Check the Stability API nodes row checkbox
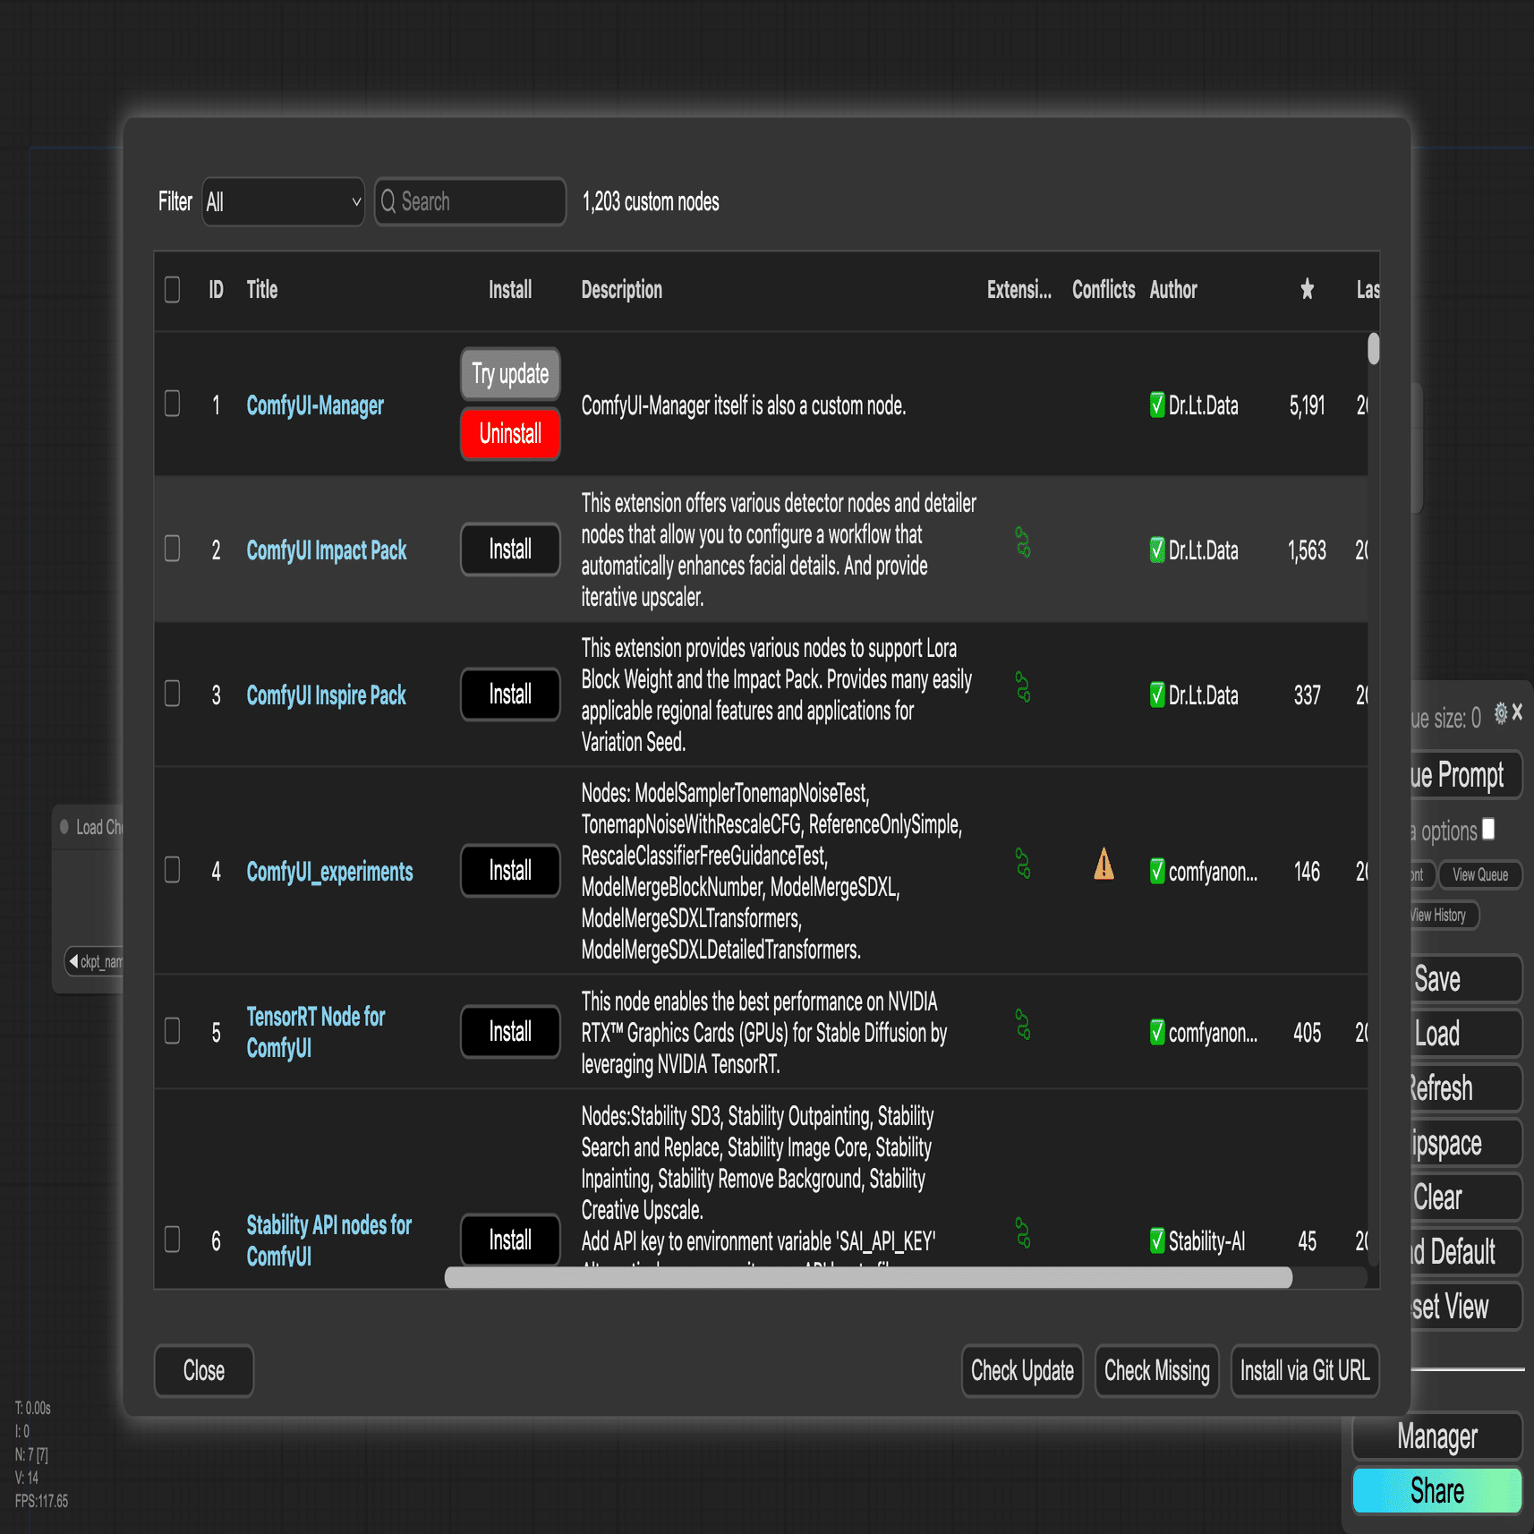Image resolution: width=1534 pixels, height=1534 pixels. [x=173, y=1240]
